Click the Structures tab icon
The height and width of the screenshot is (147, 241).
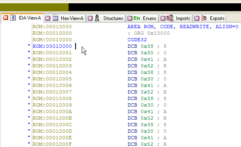[x=97, y=18]
